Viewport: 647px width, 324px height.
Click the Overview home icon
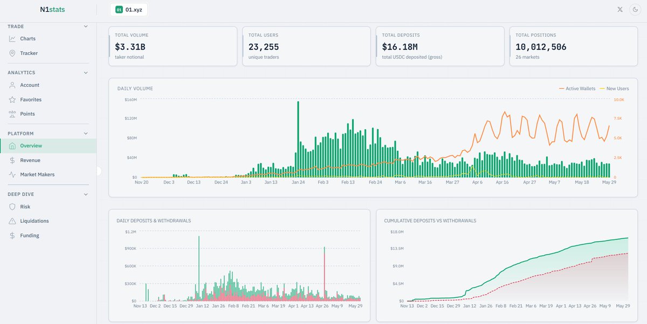[12, 146]
